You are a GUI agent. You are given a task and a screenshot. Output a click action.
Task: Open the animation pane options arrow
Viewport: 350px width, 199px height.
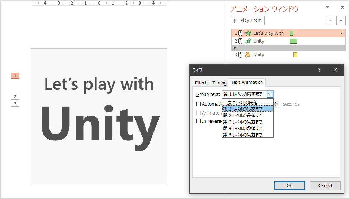tap(327, 8)
